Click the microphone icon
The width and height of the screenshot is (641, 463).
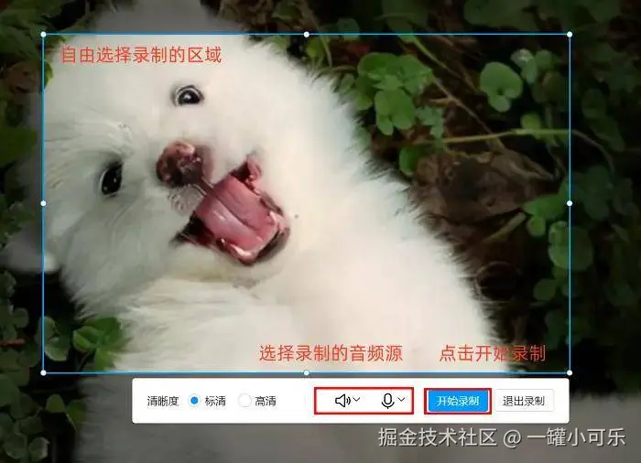[387, 401]
